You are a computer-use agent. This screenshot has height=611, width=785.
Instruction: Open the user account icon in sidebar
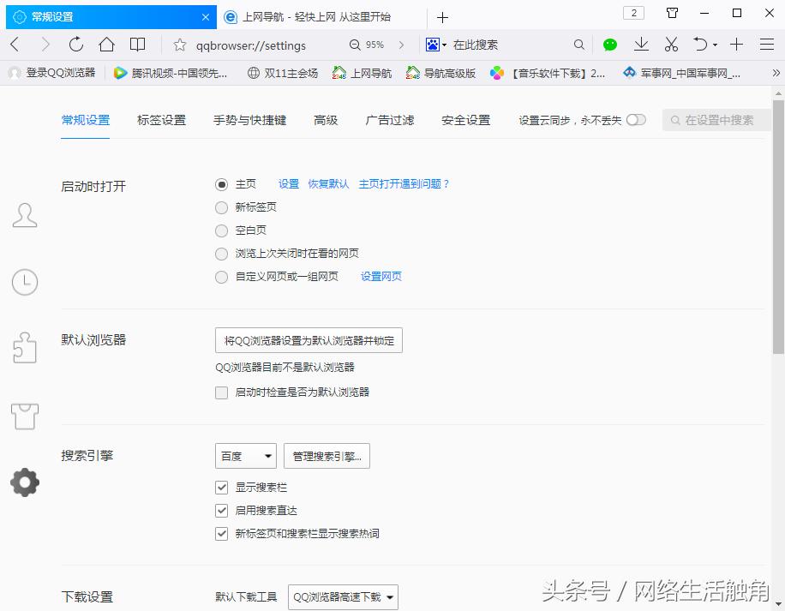point(25,215)
